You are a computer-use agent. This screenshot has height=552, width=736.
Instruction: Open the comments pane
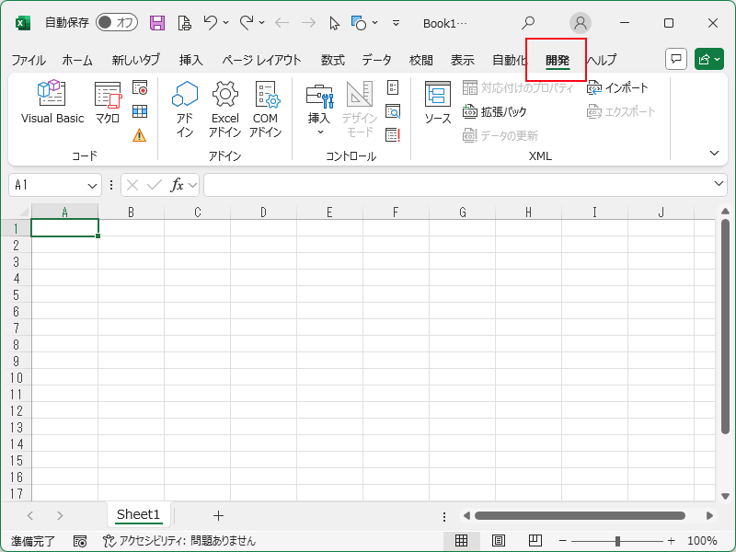pyautogui.click(x=676, y=59)
